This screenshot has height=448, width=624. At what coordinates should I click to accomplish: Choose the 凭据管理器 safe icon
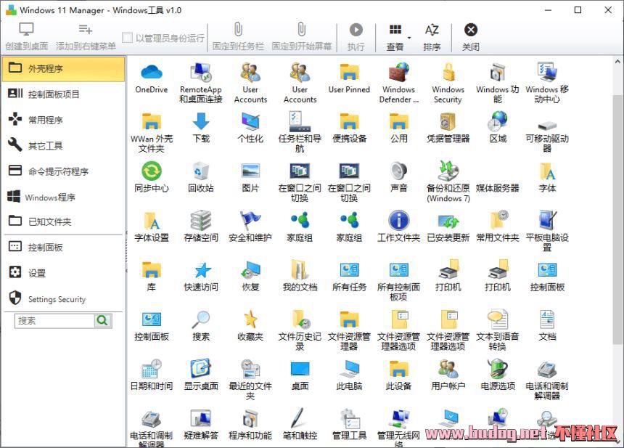click(448, 121)
